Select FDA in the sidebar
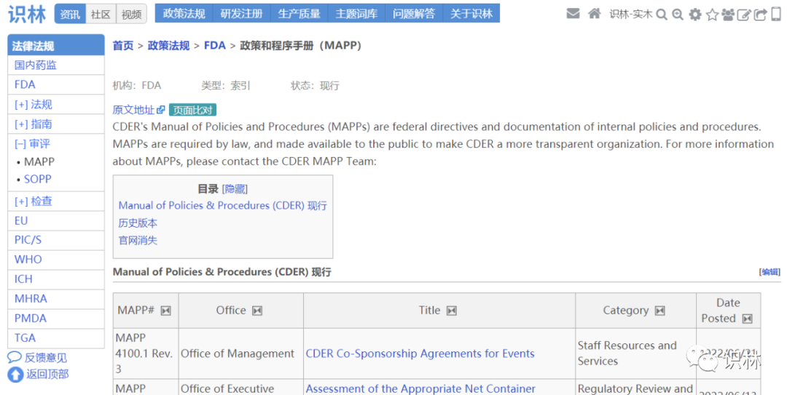 [x=25, y=84]
